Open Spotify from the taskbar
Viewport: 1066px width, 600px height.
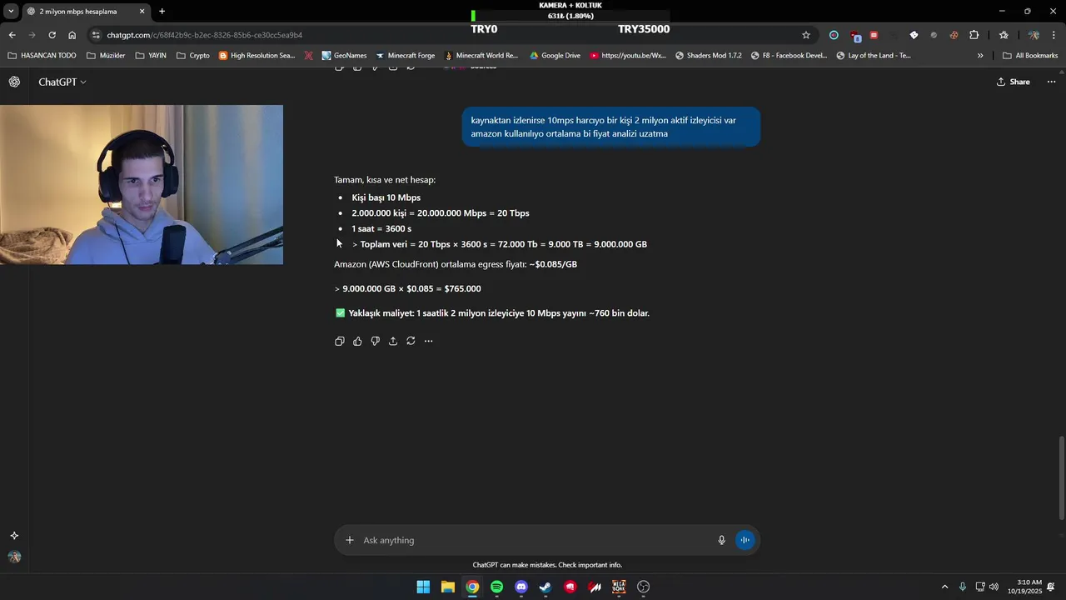tap(496, 587)
